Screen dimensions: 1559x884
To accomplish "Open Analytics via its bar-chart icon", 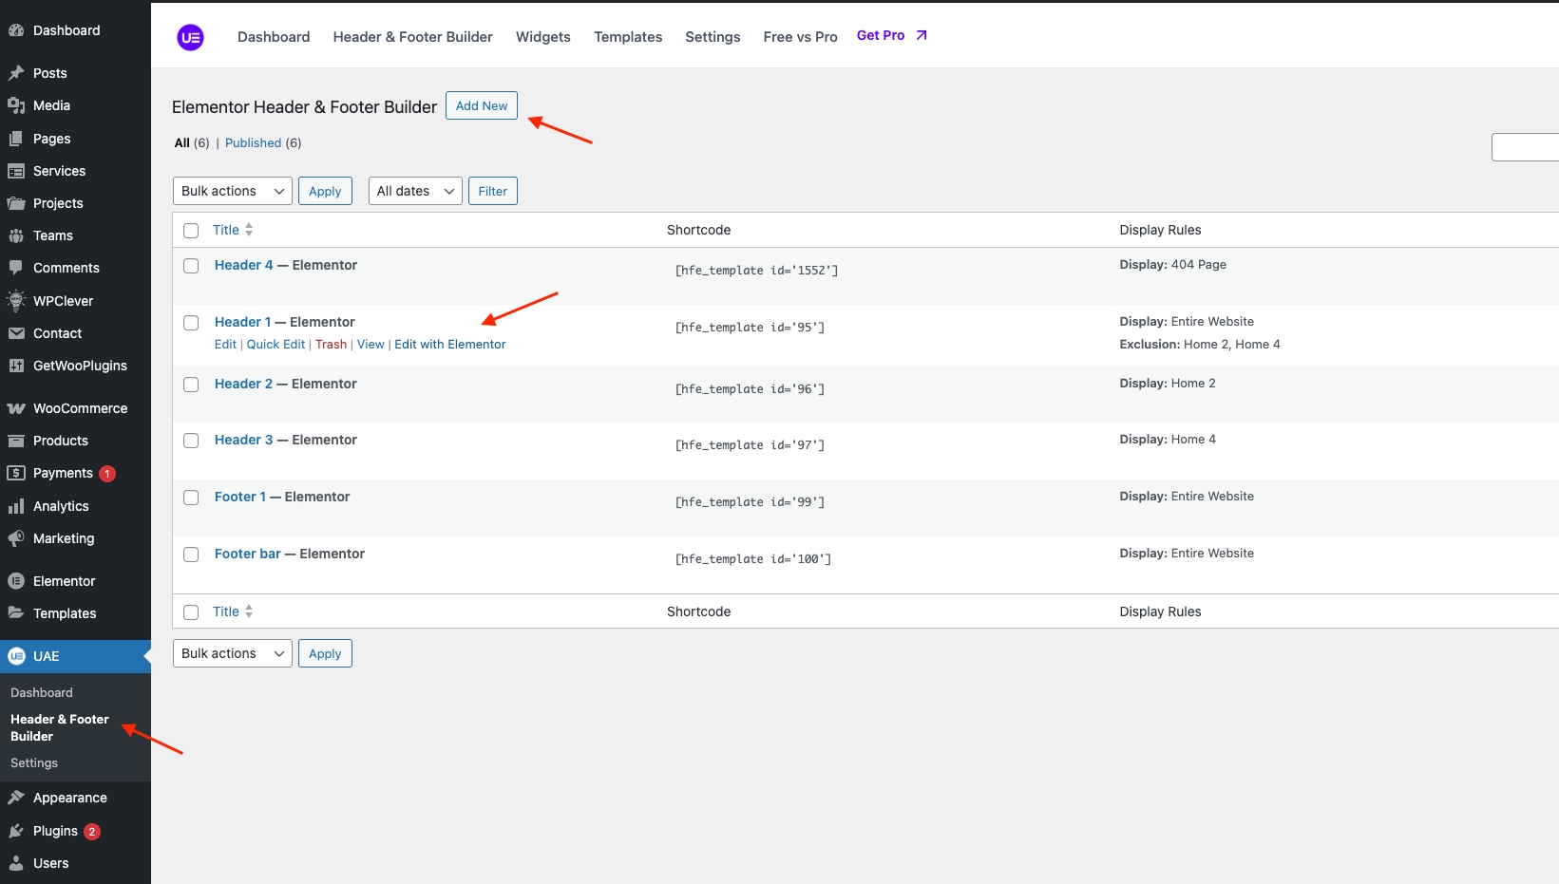I will (x=16, y=506).
